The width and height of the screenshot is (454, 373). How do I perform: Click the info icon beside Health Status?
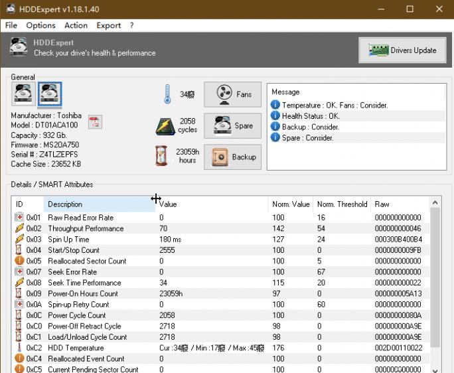[x=275, y=115]
